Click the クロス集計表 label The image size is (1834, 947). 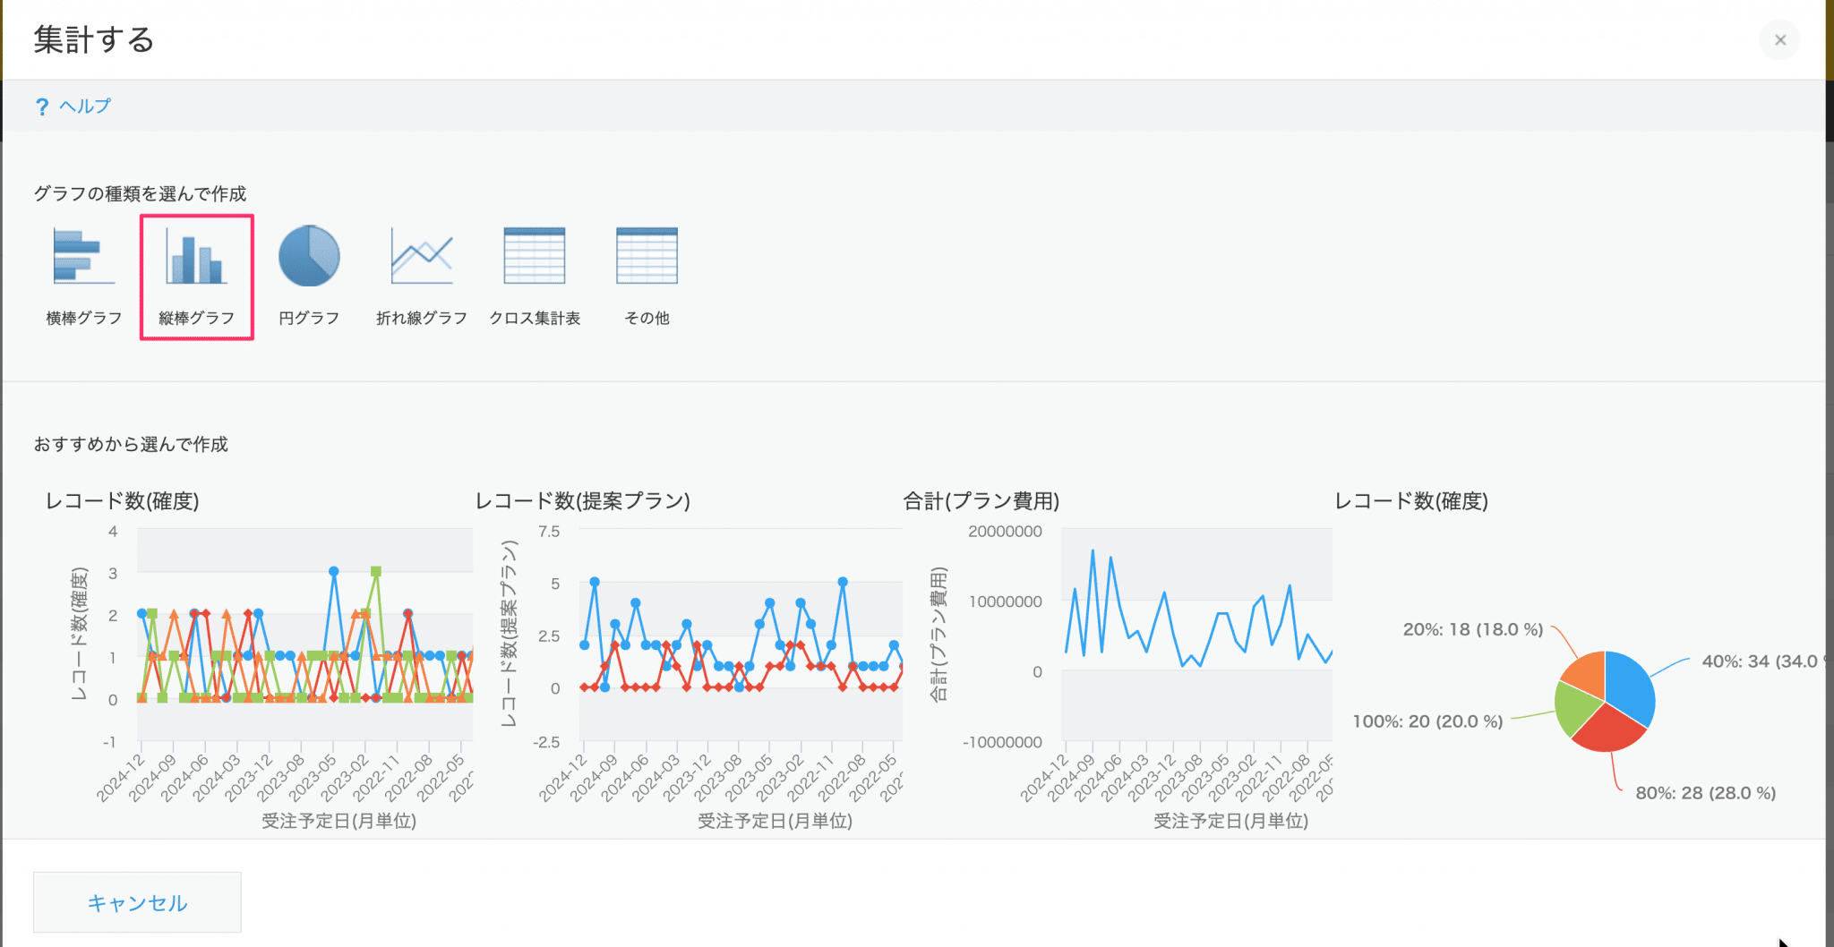(535, 318)
